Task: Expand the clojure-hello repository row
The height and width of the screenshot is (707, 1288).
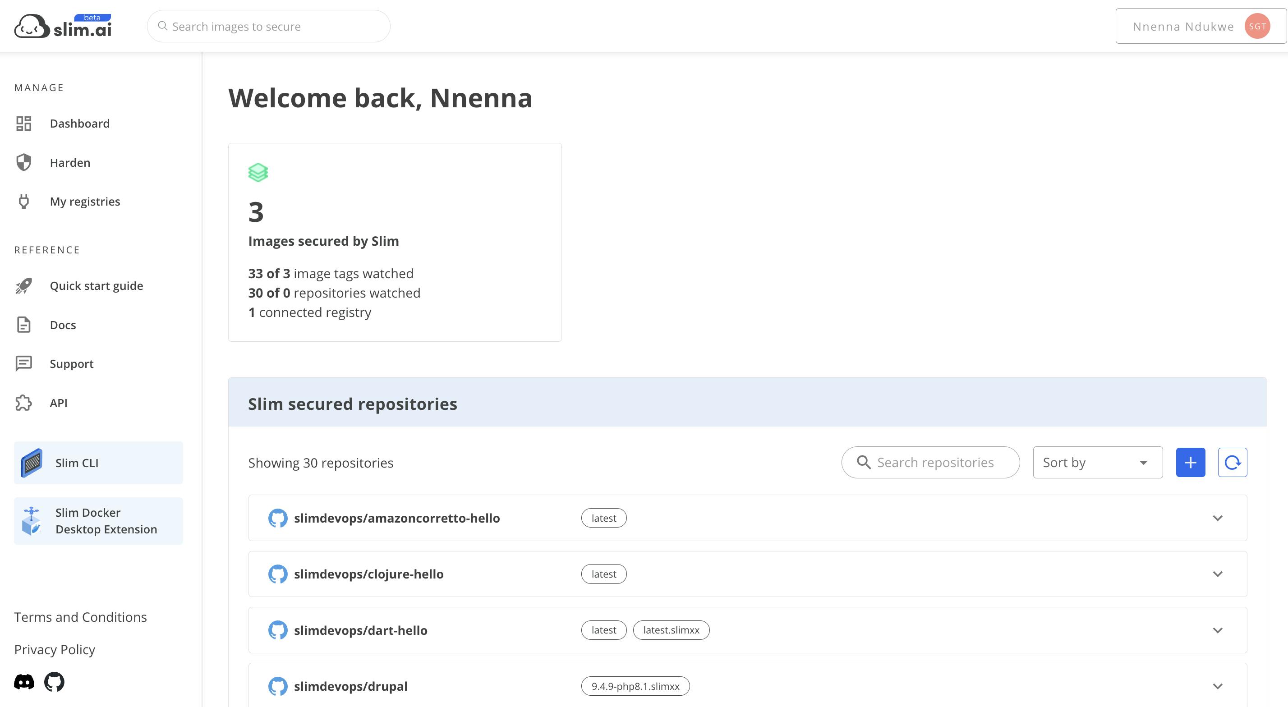Action: [1218, 574]
